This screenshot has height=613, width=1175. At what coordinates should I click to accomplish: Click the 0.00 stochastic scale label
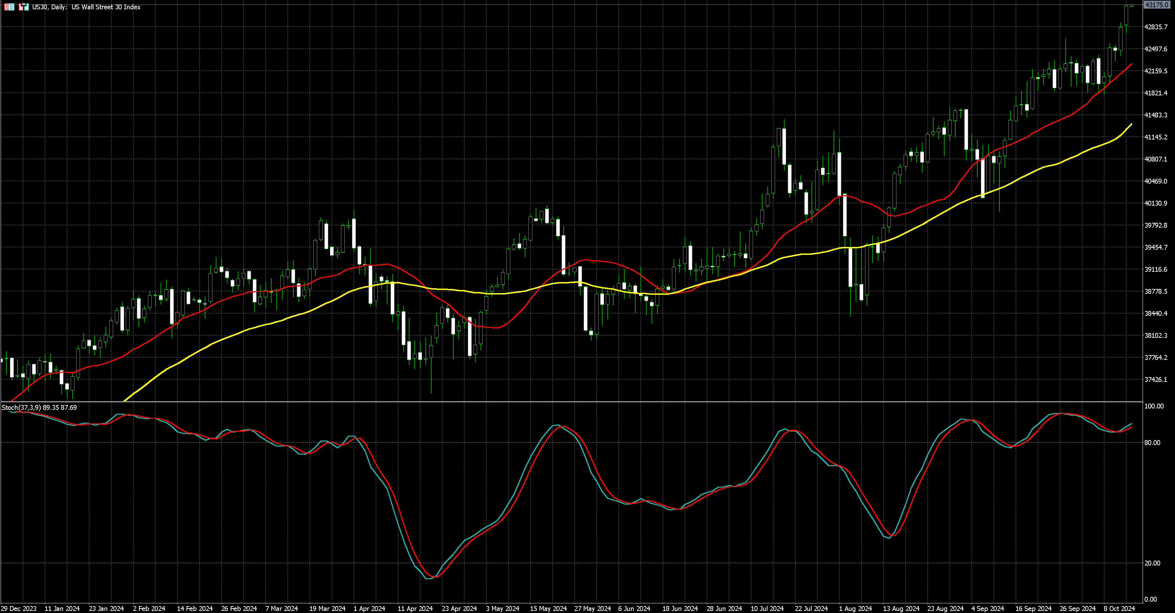click(1151, 599)
